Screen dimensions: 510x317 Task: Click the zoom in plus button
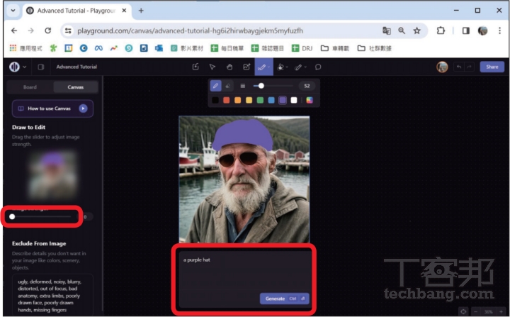(x=501, y=312)
